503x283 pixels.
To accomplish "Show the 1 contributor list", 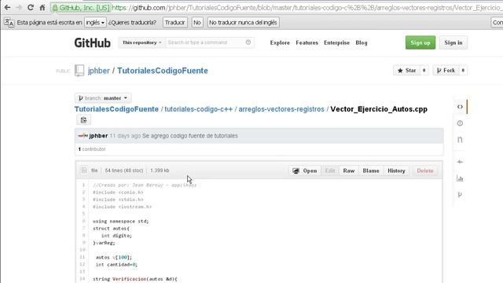I will (92, 149).
